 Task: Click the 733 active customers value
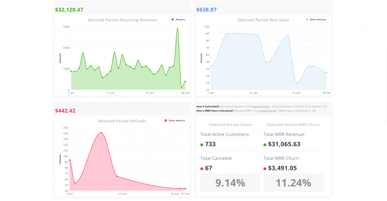[x=210, y=144]
